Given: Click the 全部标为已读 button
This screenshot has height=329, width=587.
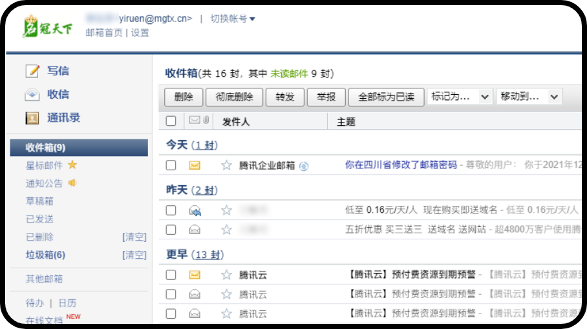Looking at the screenshot, I should 386,97.
